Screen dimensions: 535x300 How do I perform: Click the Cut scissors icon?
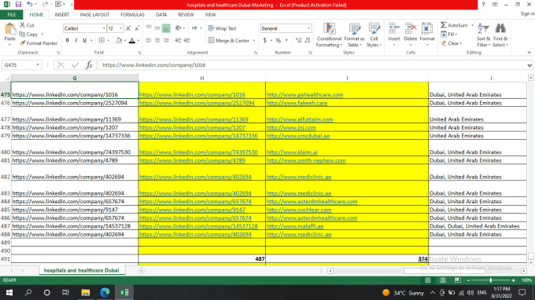coord(23,25)
